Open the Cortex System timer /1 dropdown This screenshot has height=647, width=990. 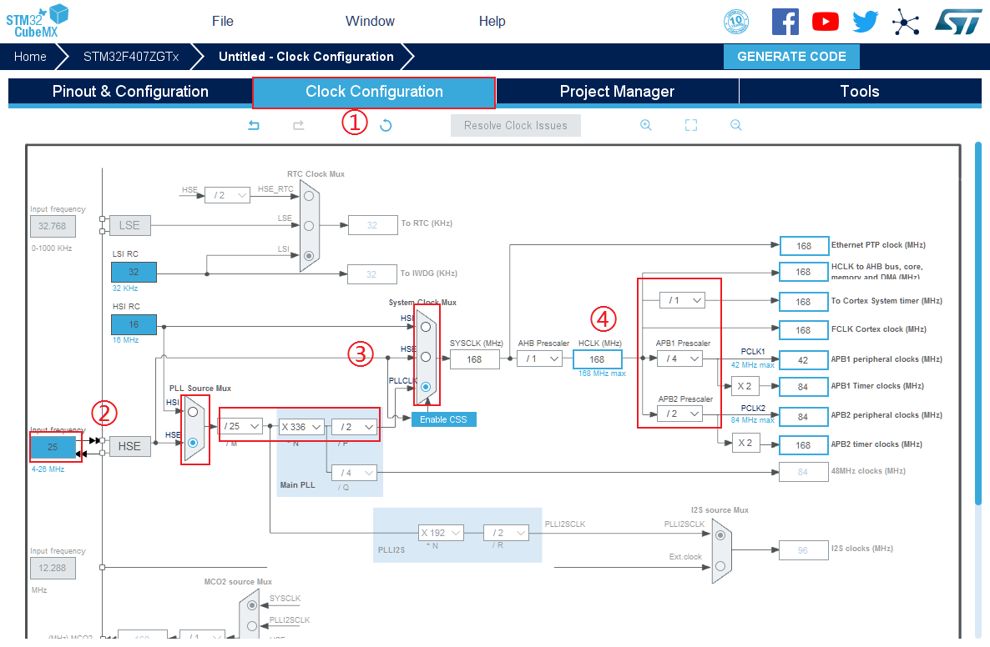point(682,300)
